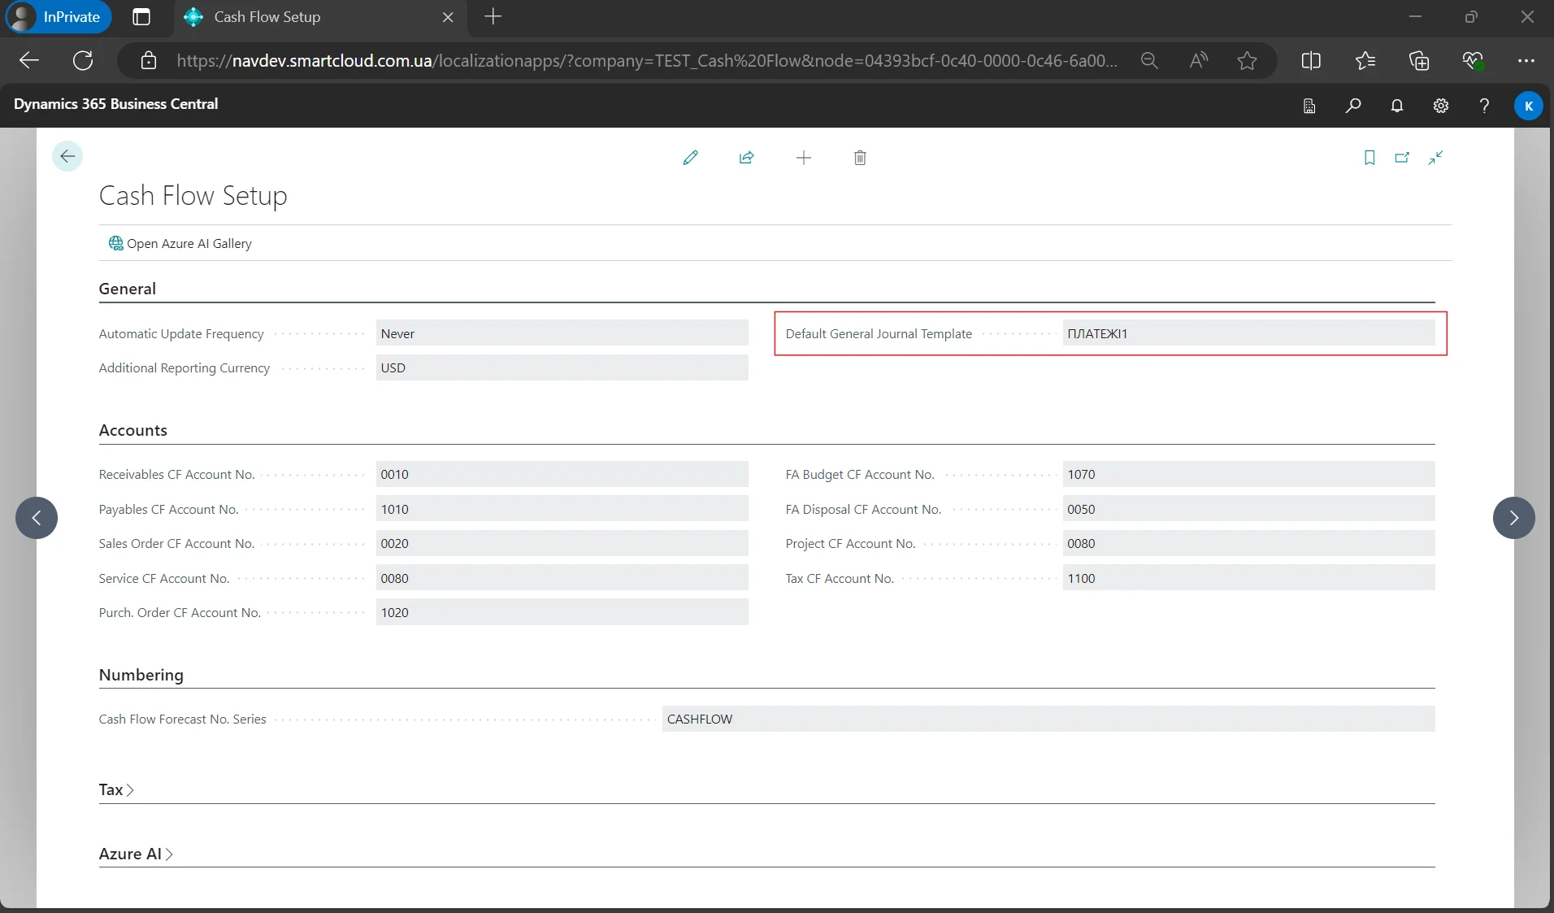
Task: Click the trash Delete icon
Action: [x=860, y=158]
